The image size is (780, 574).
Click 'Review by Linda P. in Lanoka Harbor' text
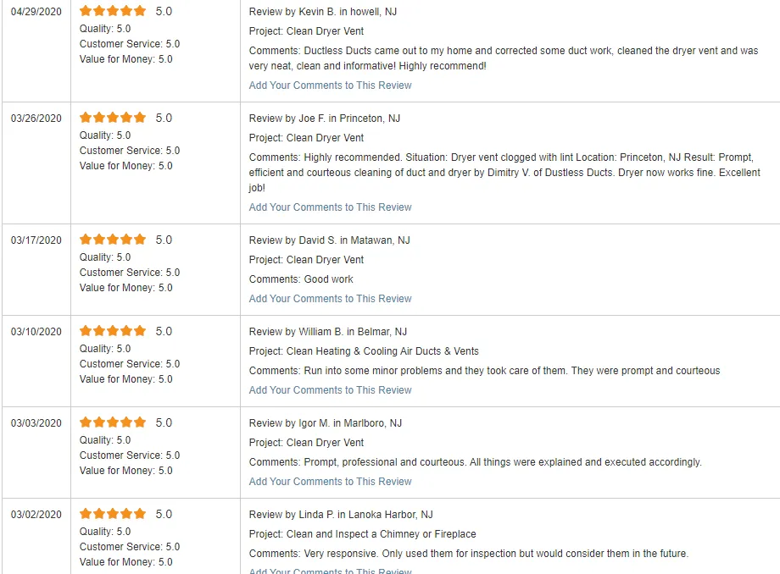coord(341,515)
